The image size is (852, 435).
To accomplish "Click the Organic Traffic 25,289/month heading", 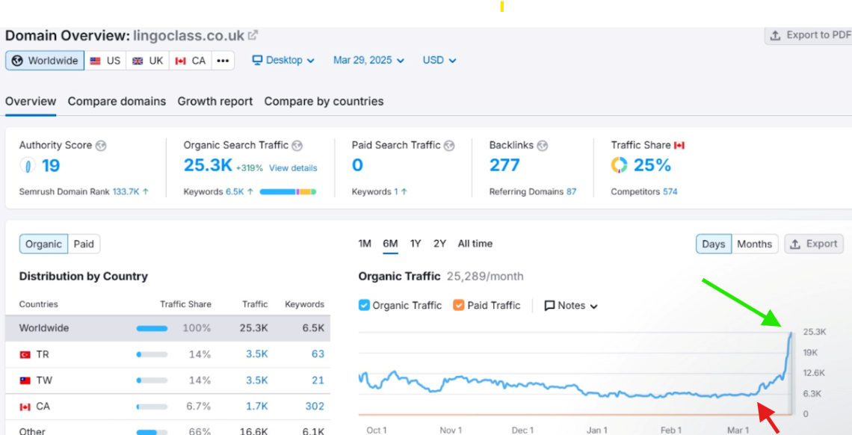I will point(441,277).
